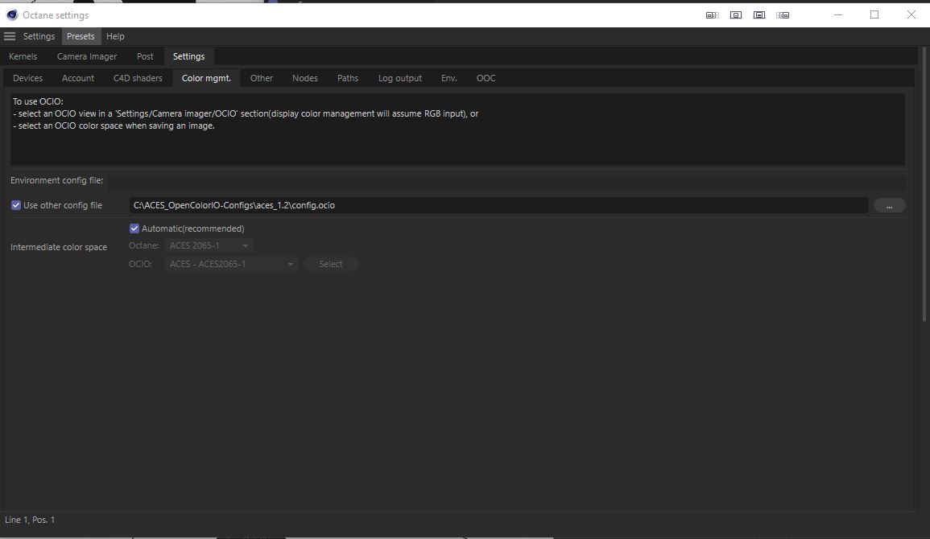Image resolution: width=930 pixels, height=539 pixels.
Task: Click the first window layout icon in the title bar
Action: pyautogui.click(x=713, y=14)
